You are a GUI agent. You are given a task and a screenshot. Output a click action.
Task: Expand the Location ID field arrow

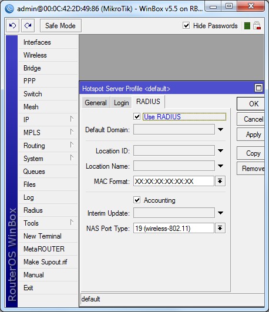220,150
